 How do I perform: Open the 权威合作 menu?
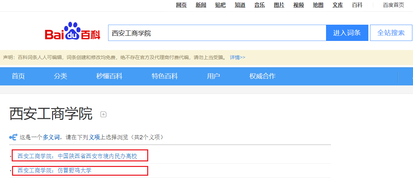coord(263,76)
